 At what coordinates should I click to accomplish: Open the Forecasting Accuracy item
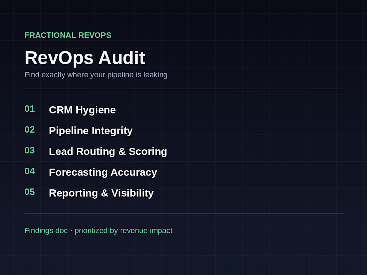coord(103,172)
